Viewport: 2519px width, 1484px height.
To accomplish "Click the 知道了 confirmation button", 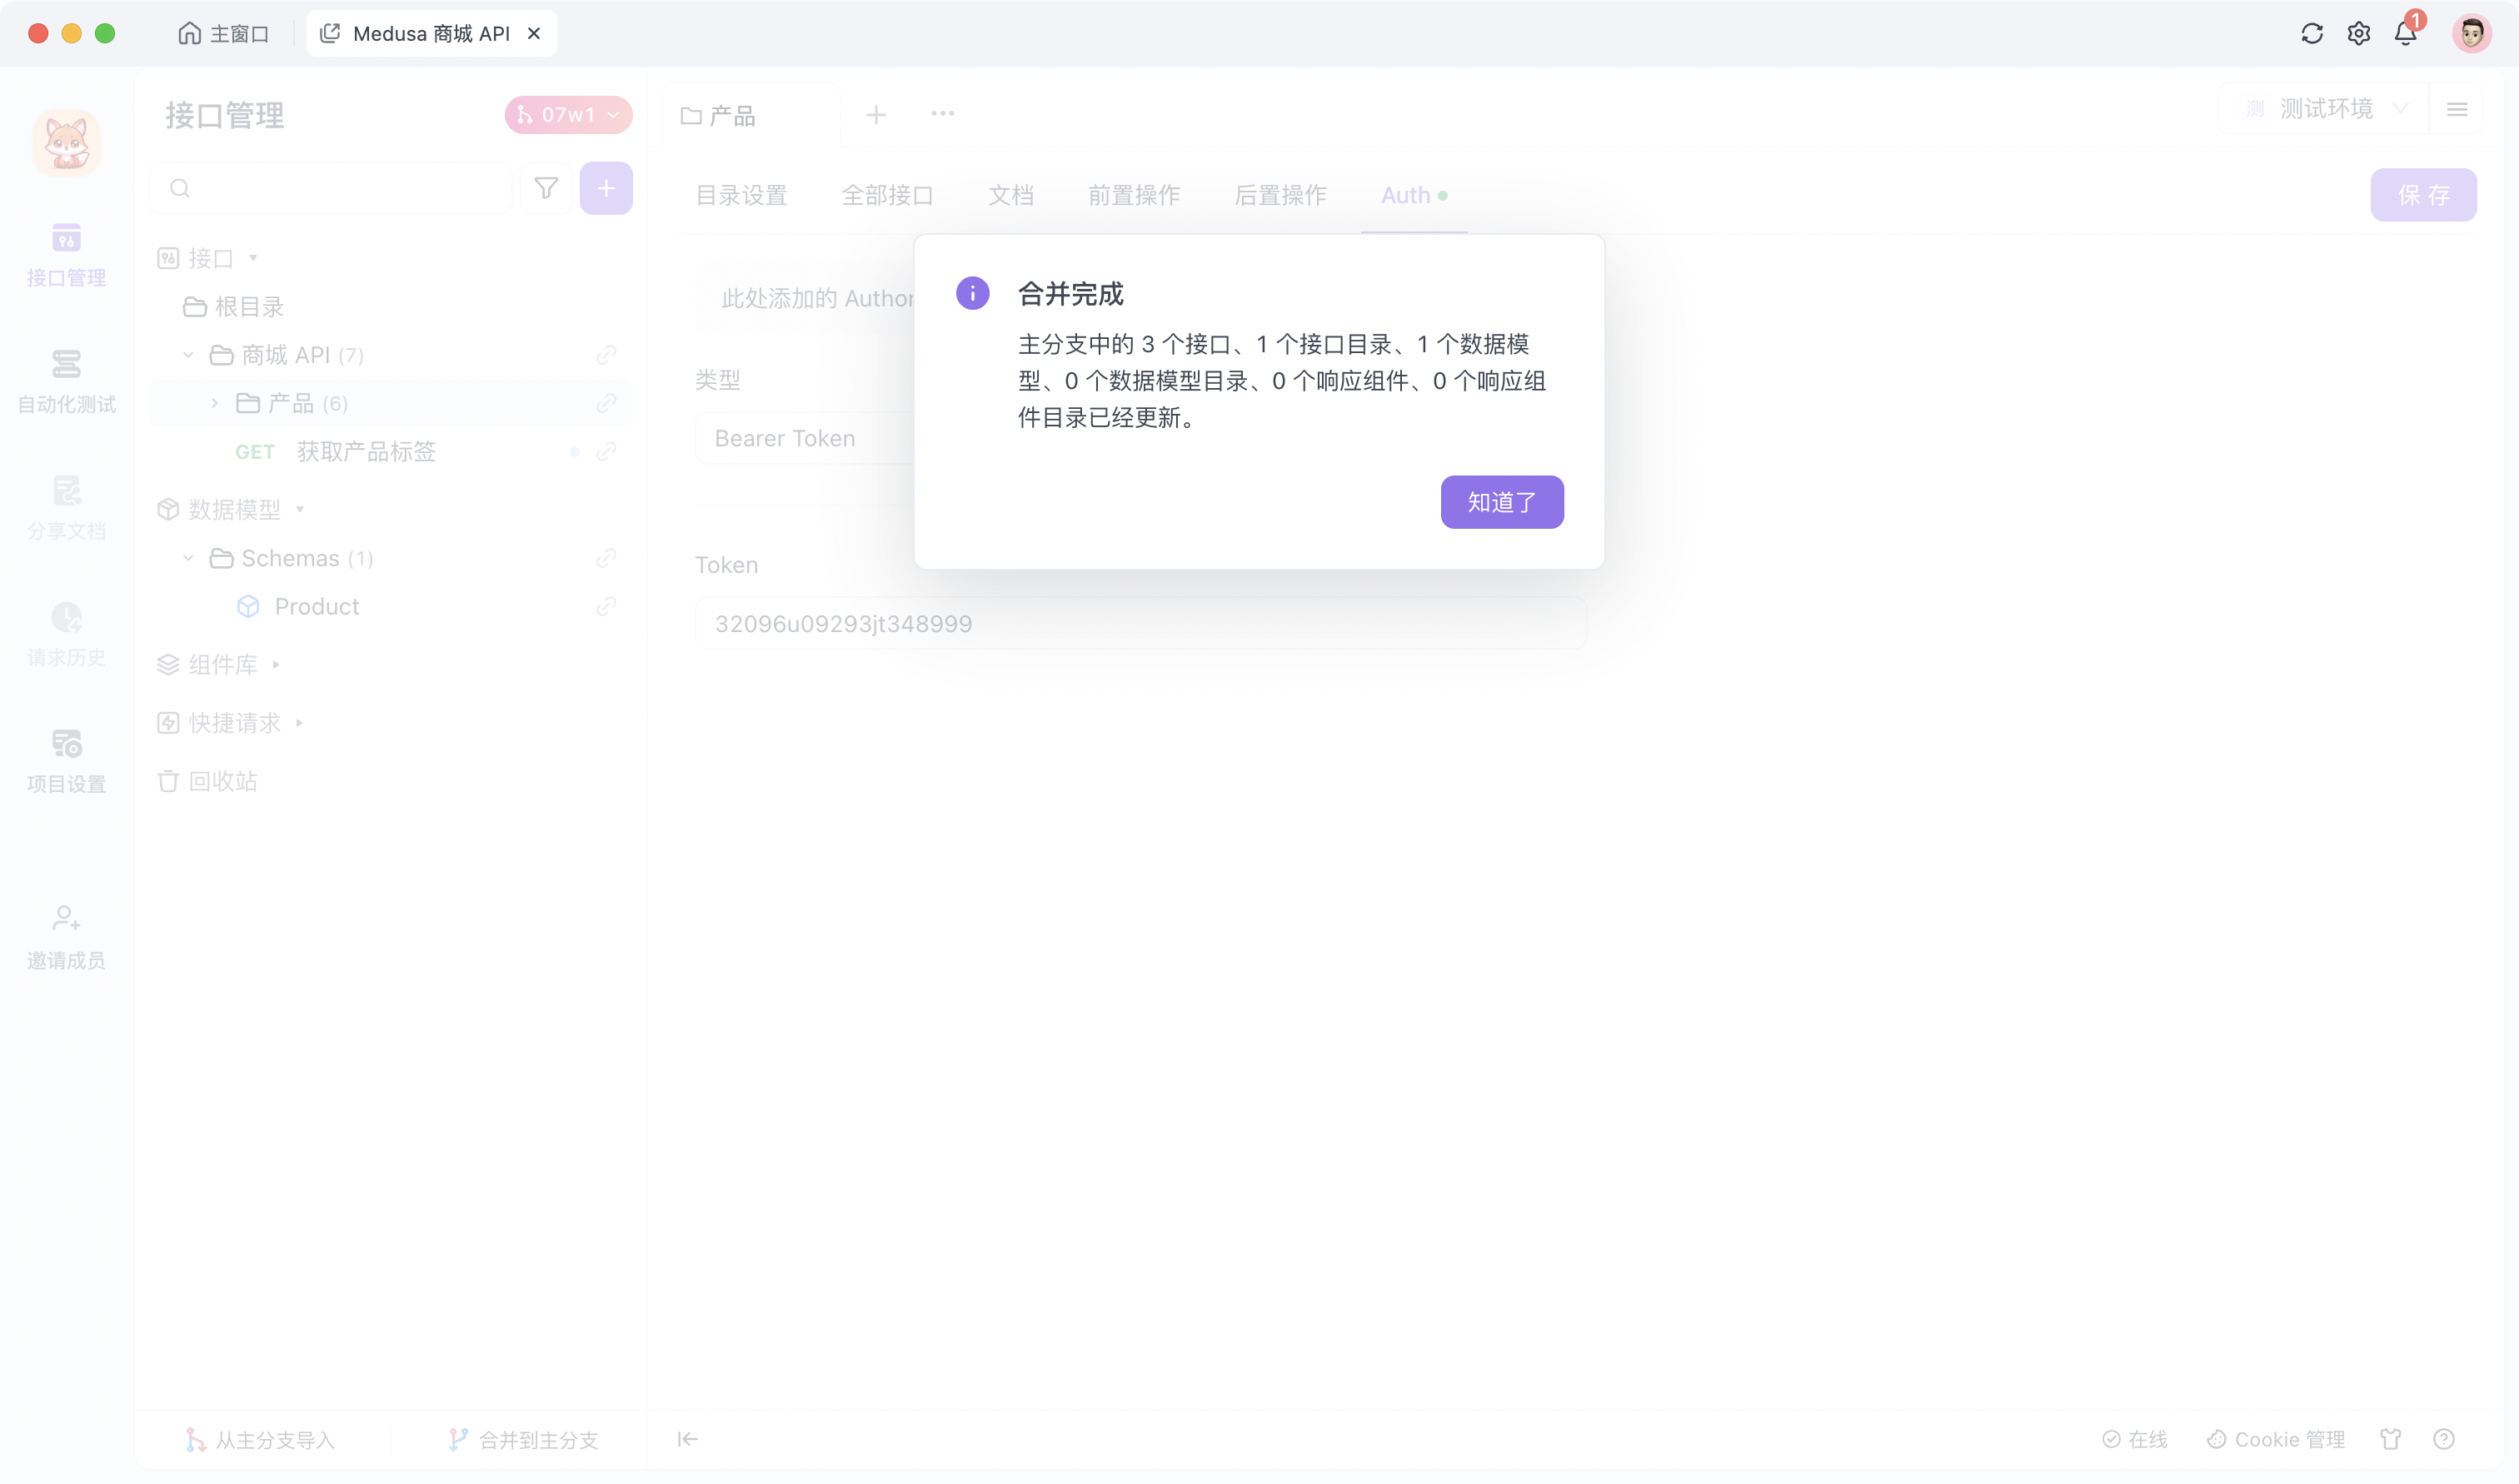I will point(1502,501).
